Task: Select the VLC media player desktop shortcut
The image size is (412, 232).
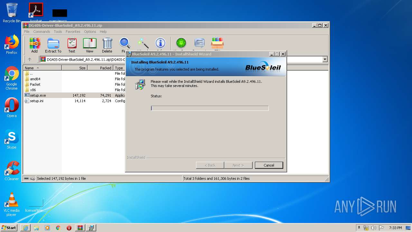Action: point(12,204)
